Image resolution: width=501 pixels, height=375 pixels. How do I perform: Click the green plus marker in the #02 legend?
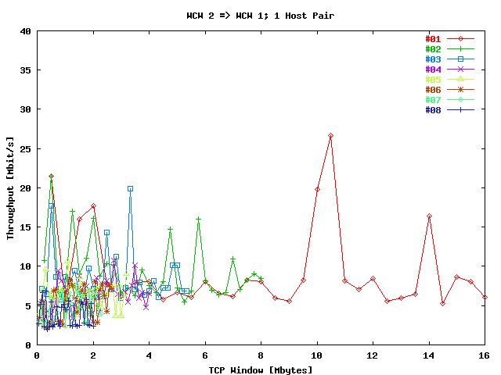point(460,48)
